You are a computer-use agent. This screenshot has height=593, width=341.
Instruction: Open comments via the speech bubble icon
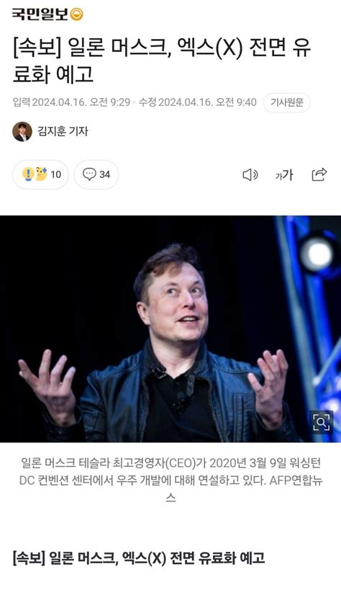click(89, 174)
